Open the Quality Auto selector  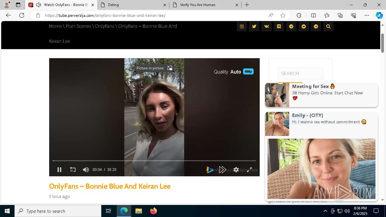point(234,72)
